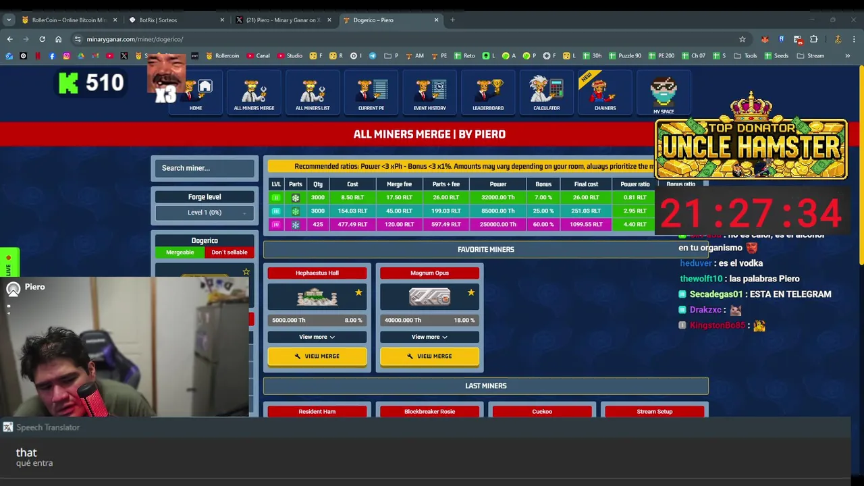Click the Search miner field

click(205, 168)
